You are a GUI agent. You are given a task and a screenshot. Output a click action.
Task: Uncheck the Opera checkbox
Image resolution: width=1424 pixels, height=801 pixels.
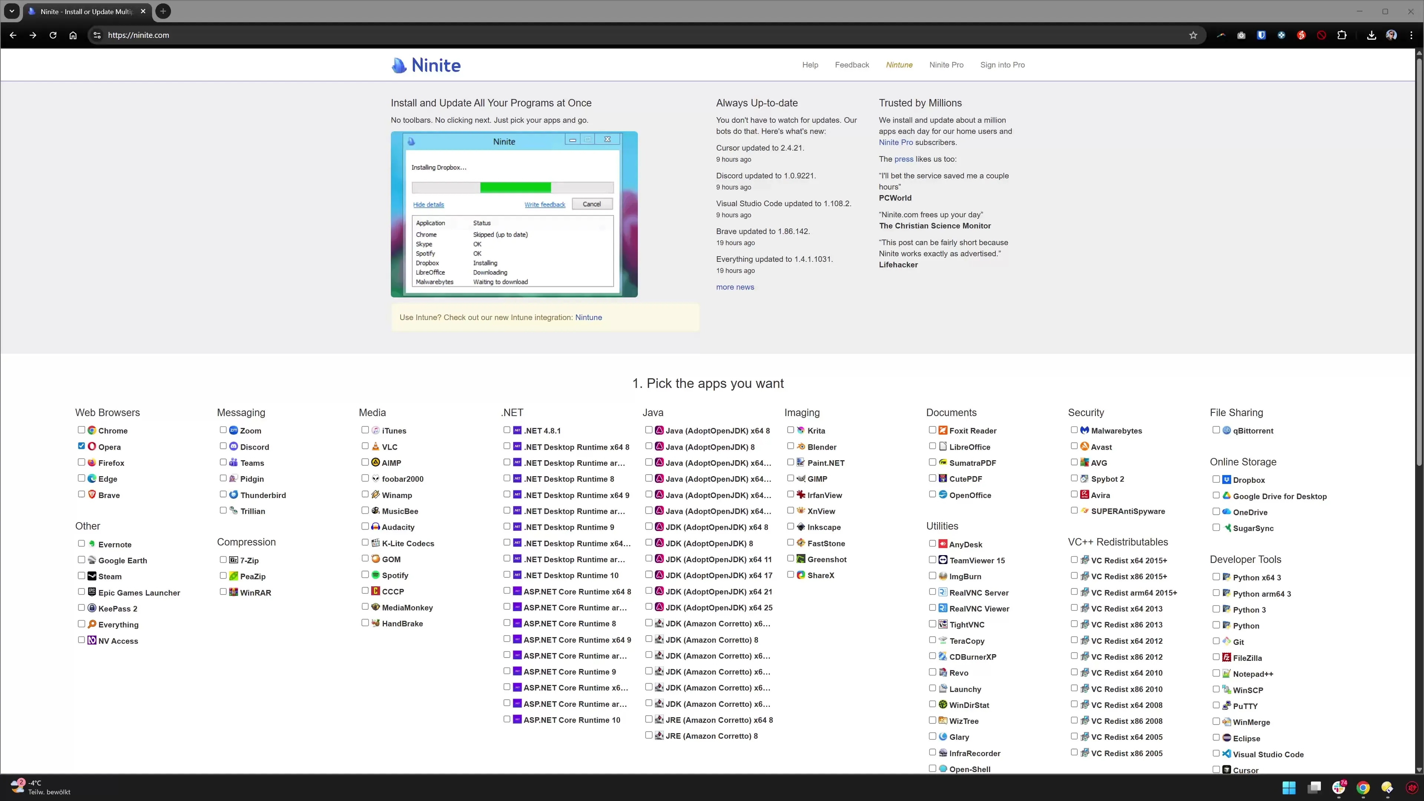coord(81,446)
